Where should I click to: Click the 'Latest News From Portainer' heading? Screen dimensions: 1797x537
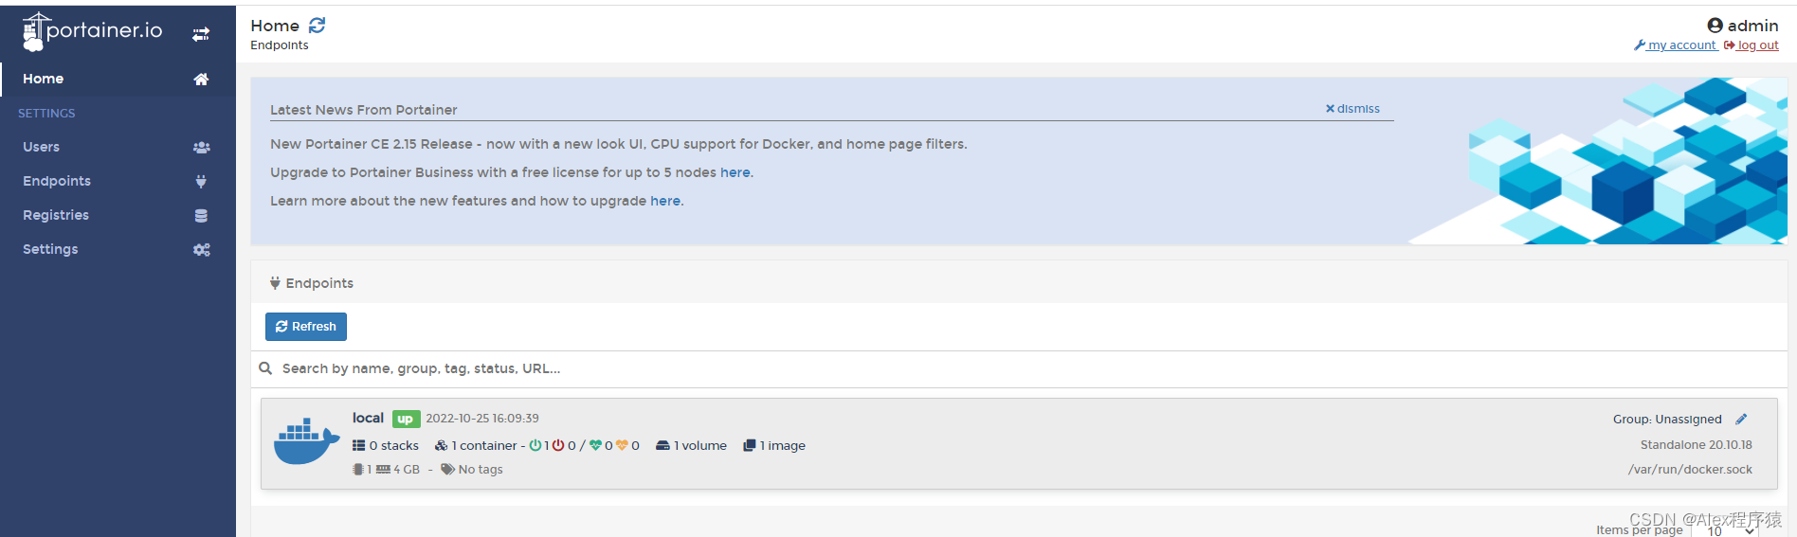coord(364,110)
